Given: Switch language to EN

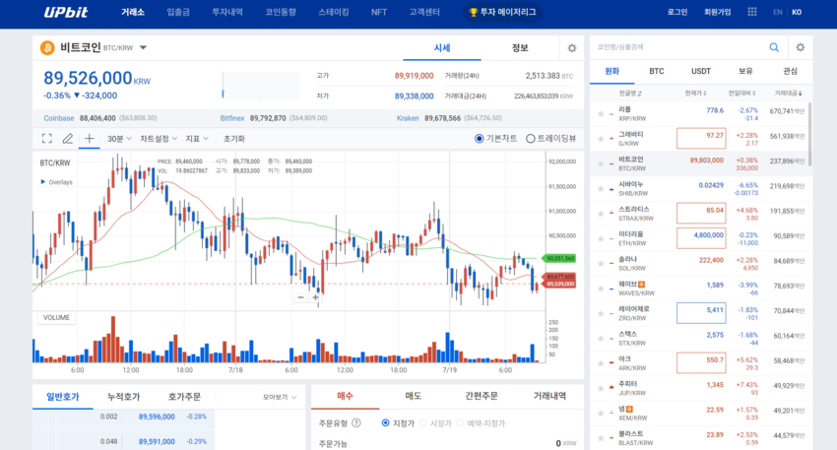Looking at the screenshot, I should pos(778,12).
